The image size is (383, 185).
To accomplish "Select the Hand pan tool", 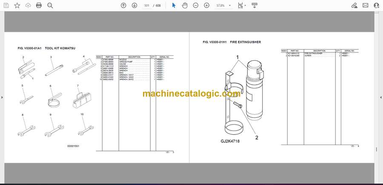I will [185, 6].
